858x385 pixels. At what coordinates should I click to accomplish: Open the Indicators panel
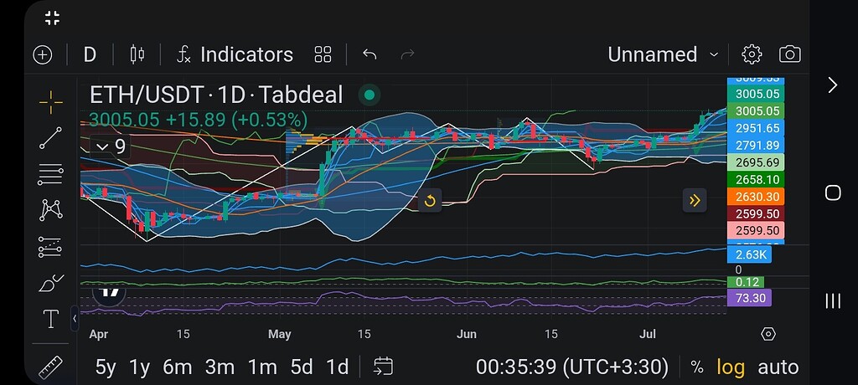click(235, 54)
